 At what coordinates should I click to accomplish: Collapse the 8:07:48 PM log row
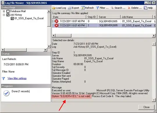[53, 21]
